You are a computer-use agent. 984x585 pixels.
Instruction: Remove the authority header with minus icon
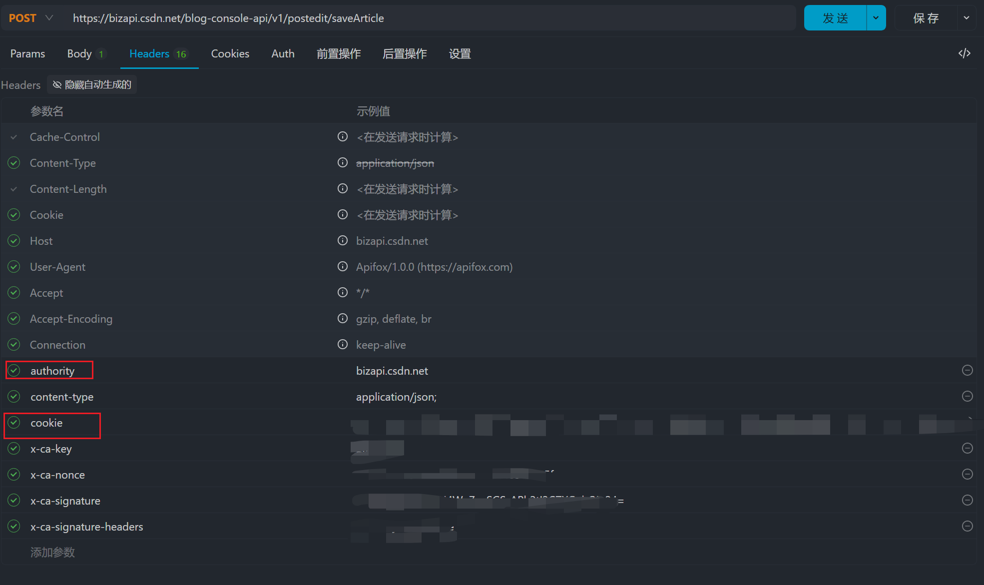coord(967,370)
